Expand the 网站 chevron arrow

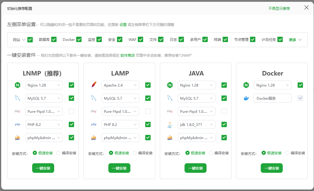click(x=24, y=40)
